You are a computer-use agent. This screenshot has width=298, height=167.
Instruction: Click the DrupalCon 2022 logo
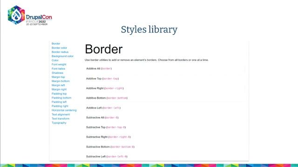coord(30,15)
